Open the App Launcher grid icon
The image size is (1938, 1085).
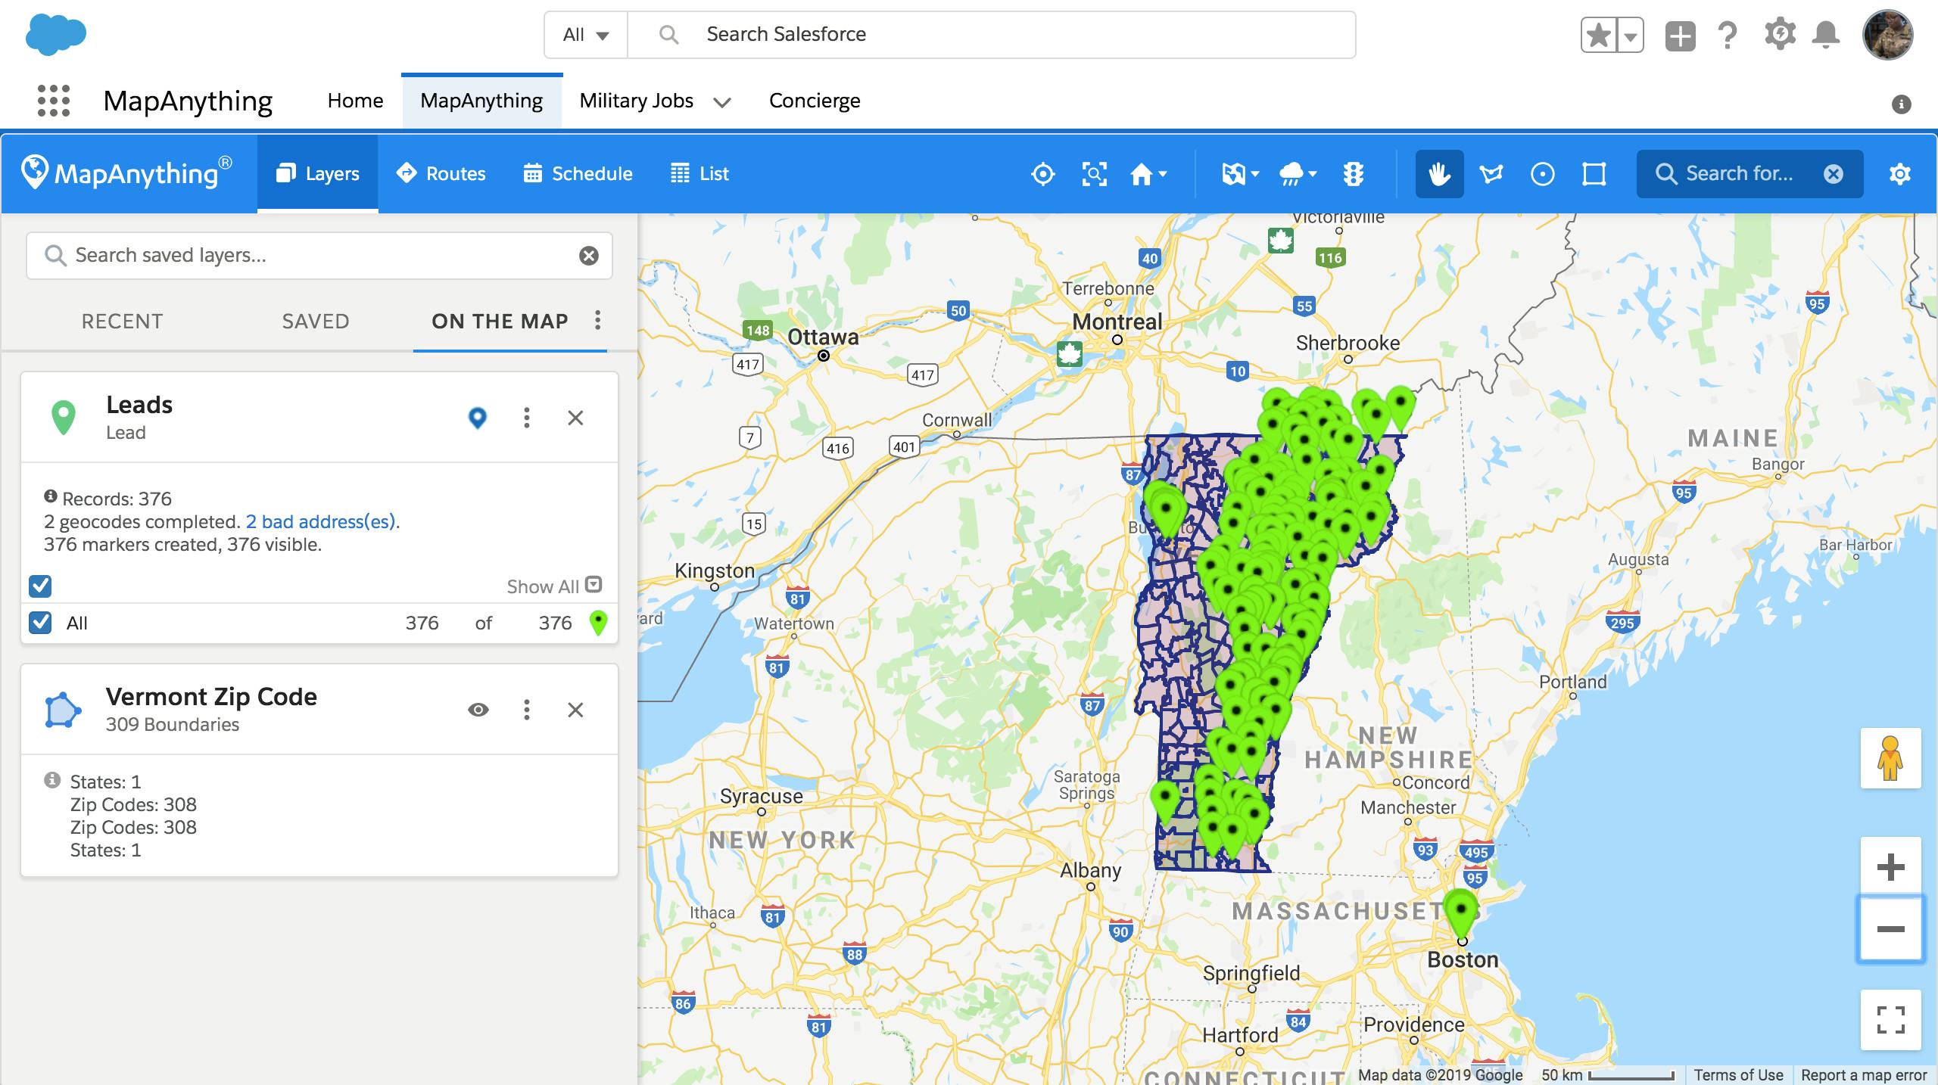pos(54,101)
